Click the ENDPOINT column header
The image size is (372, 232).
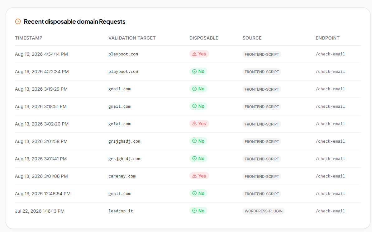coord(327,38)
